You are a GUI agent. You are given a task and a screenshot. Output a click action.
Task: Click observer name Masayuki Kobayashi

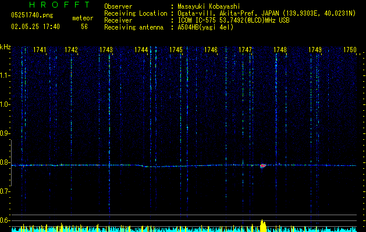pos(209,6)
